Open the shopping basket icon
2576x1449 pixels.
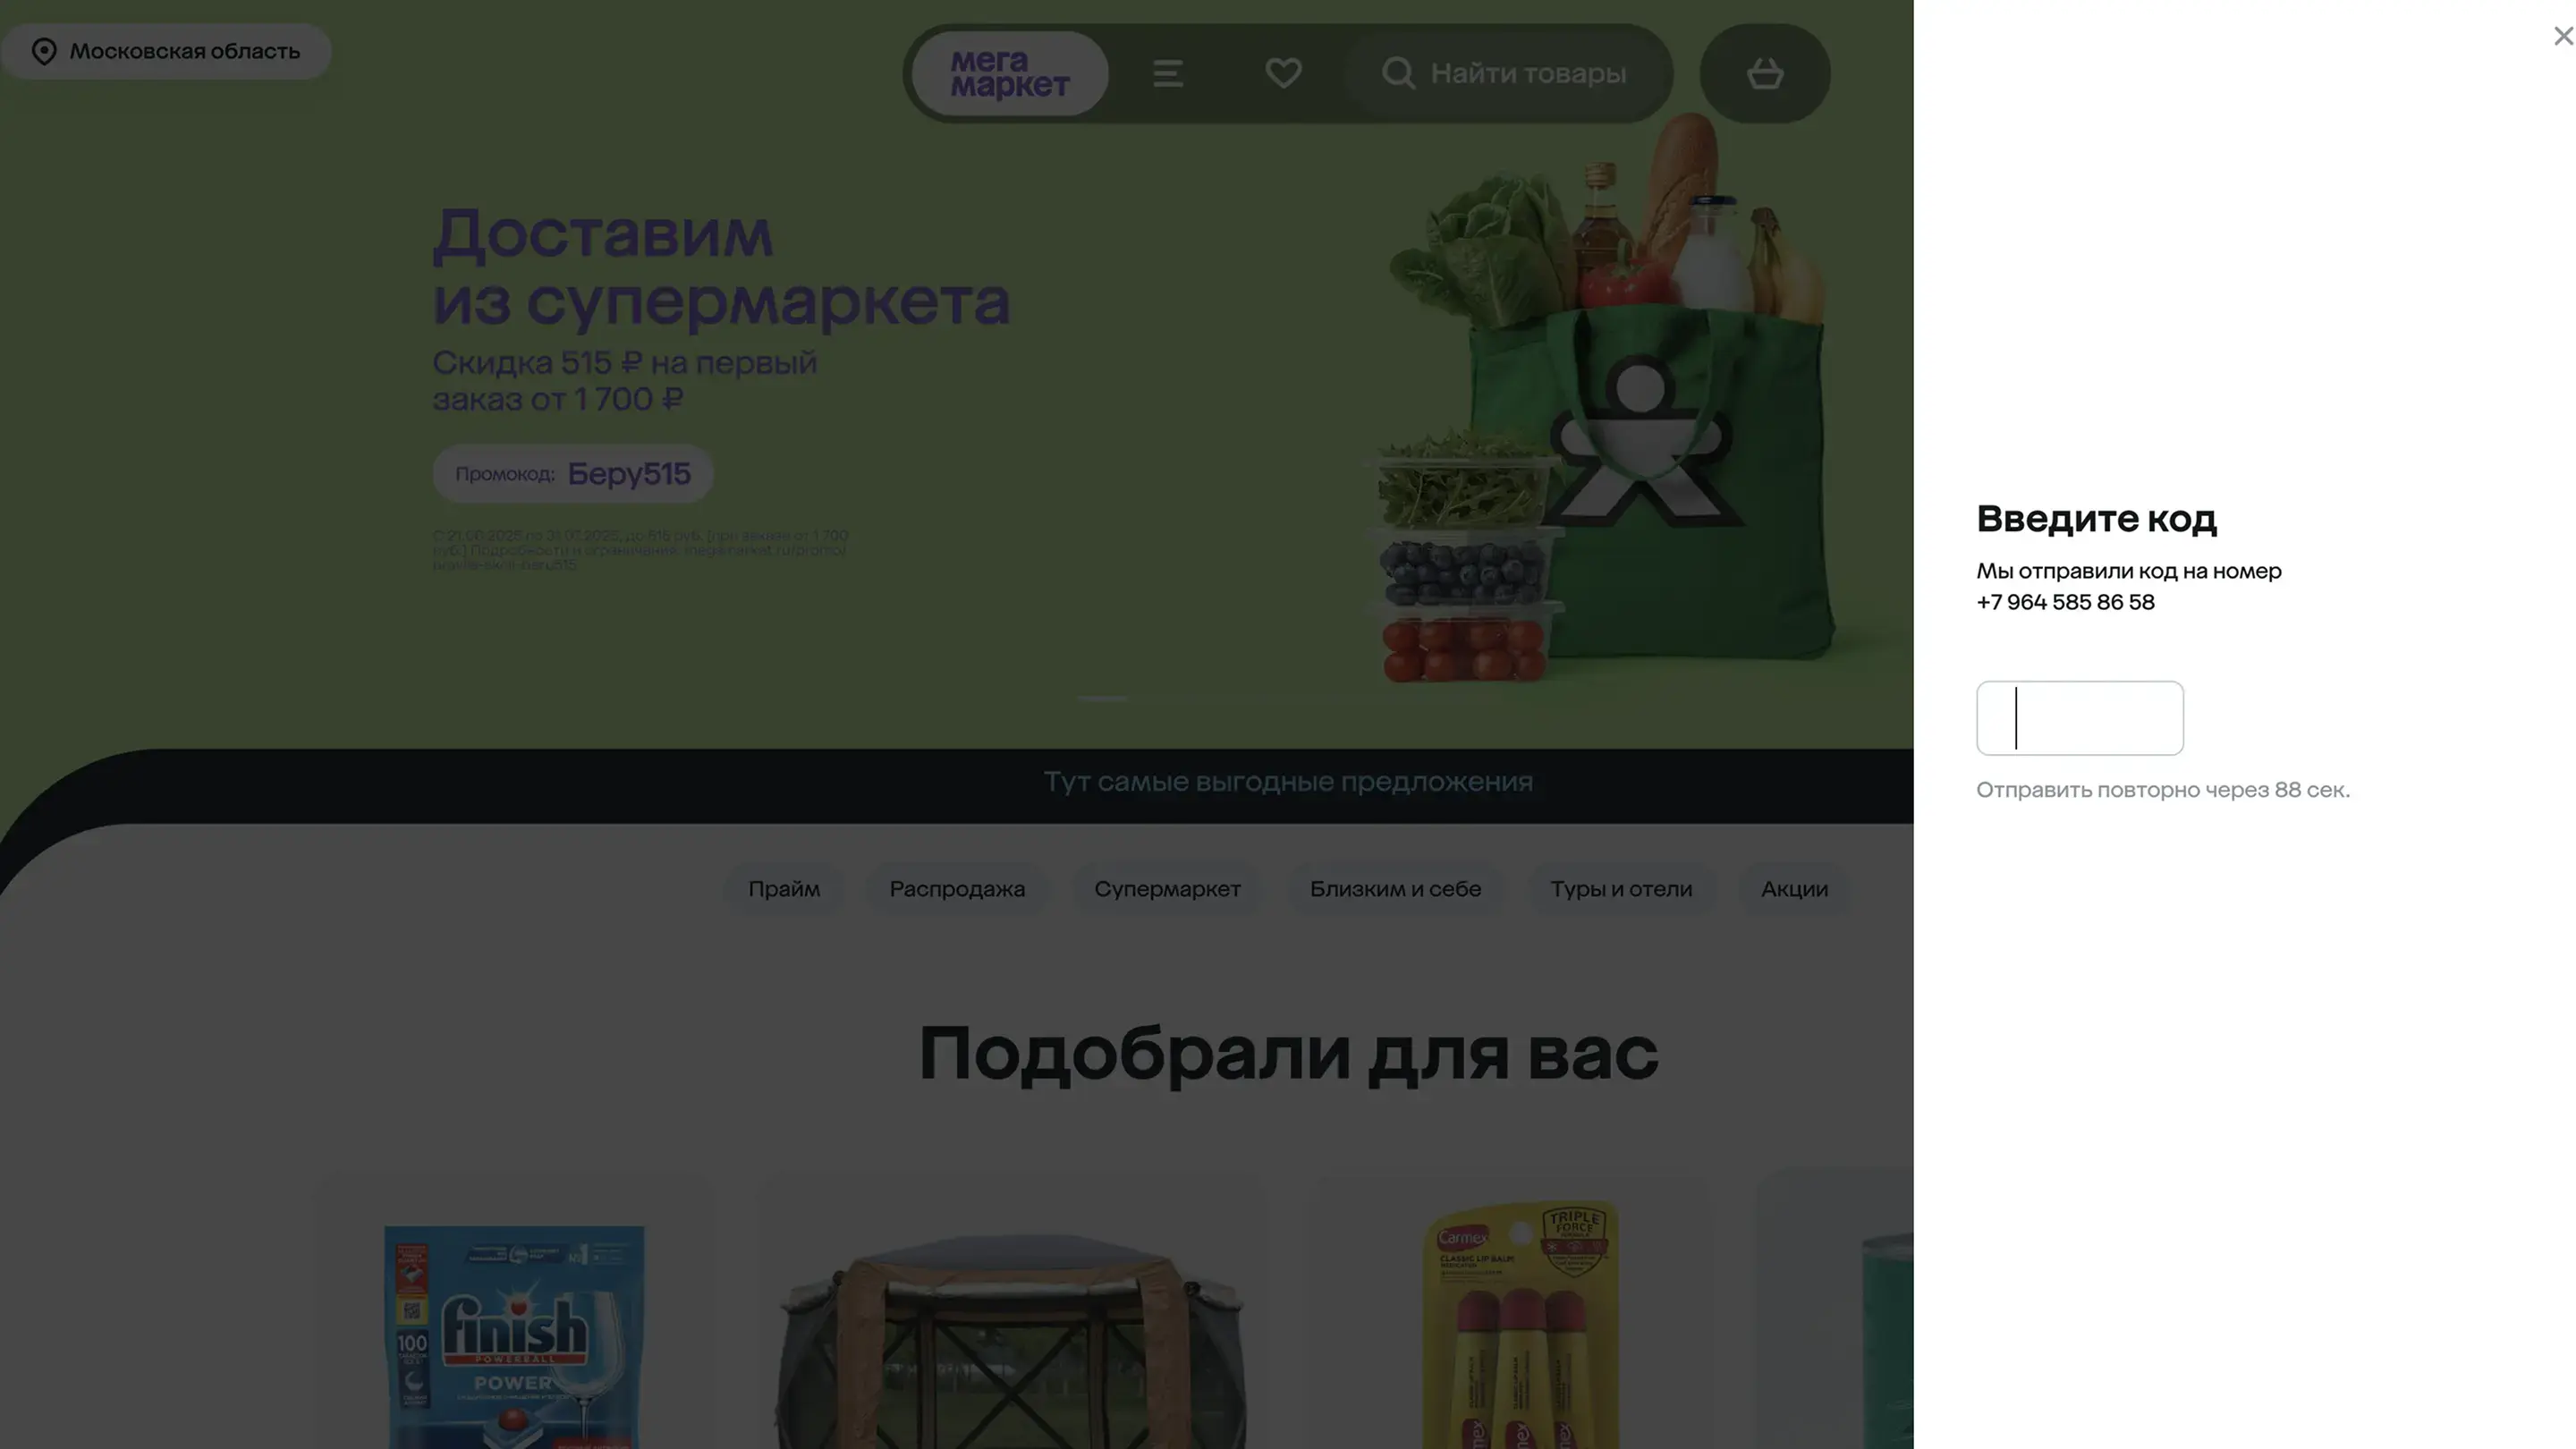pos(1764,74)
